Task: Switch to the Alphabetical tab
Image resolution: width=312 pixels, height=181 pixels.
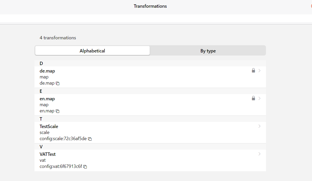Action: tap(92, 51)
